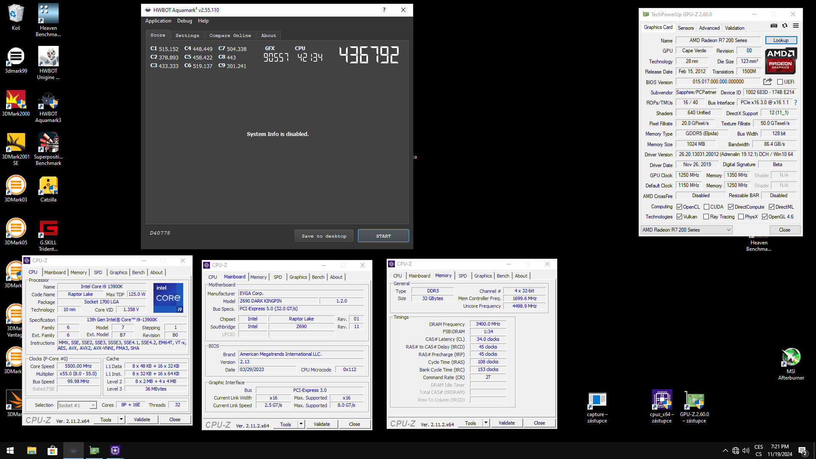Select SPD tab in CPU-Z Memory window
Image resolution: width=816 pixels, height=459 pixels.
click(462, 276)
